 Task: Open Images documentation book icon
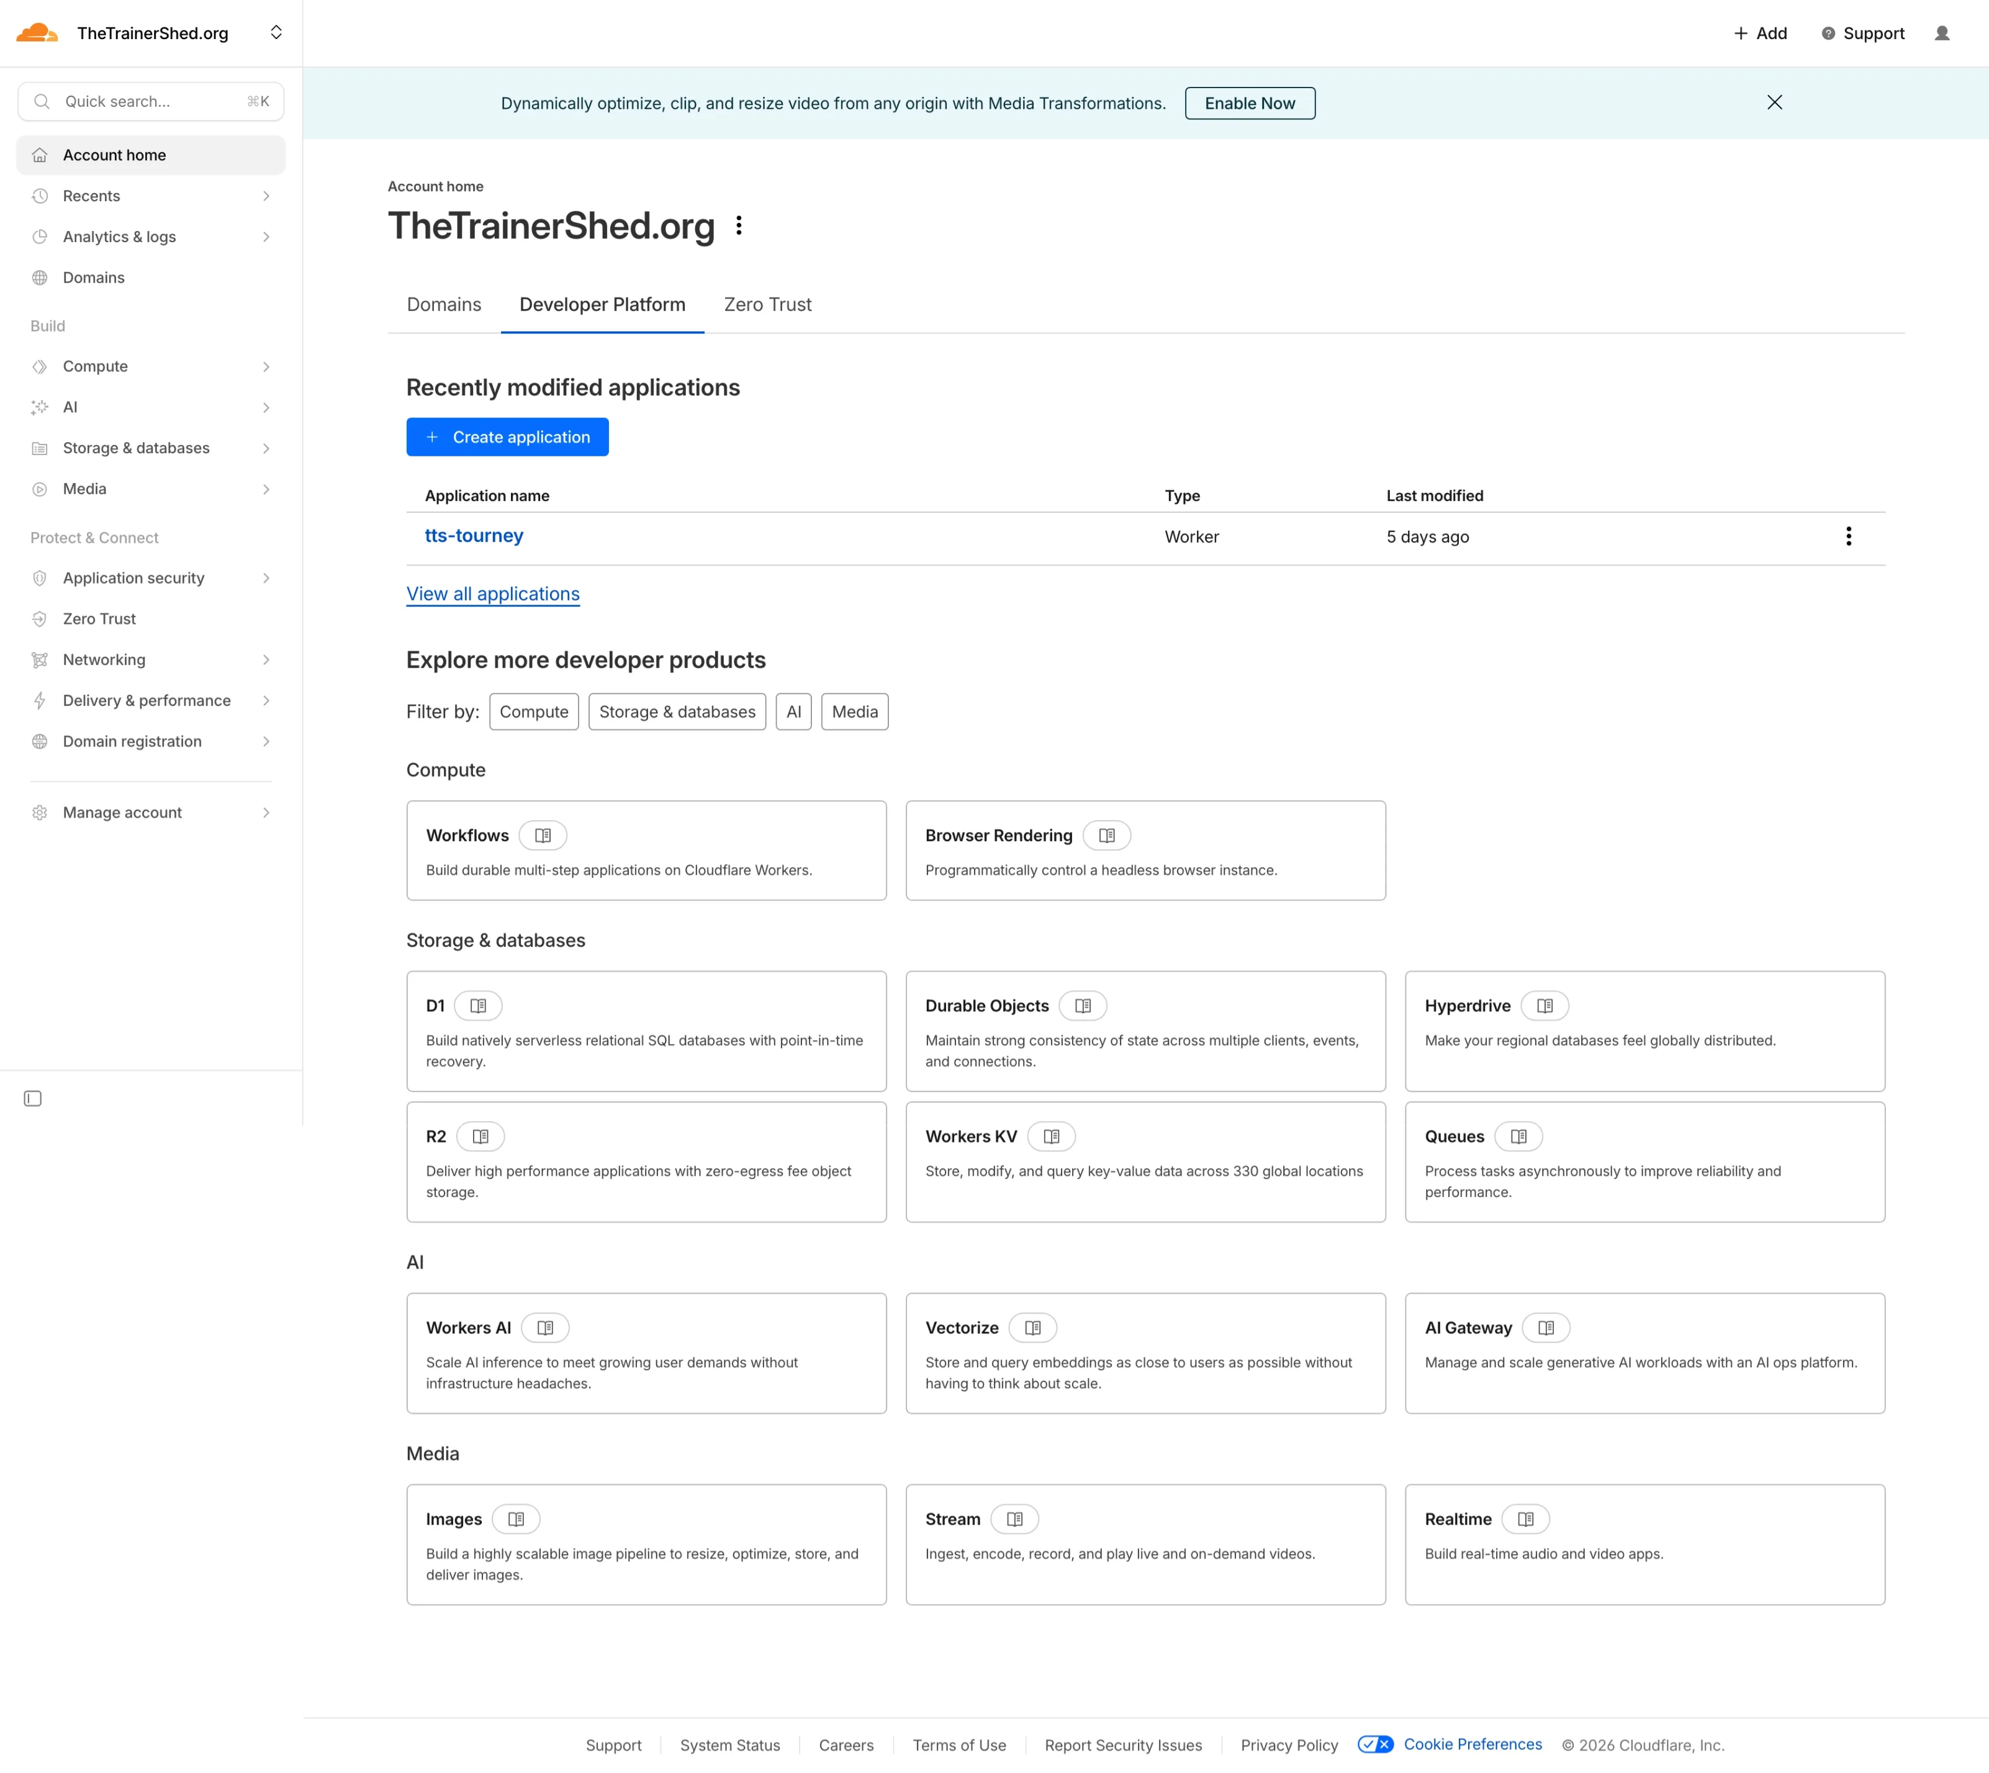(516, 1518)
